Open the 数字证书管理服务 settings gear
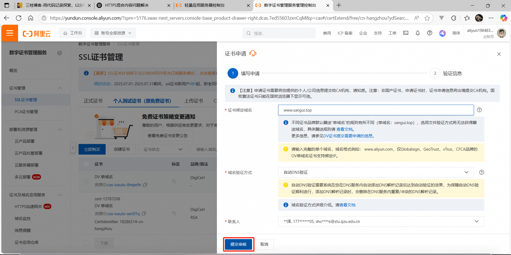This screenshot has height=255, width=511. (x=60, y=53)
